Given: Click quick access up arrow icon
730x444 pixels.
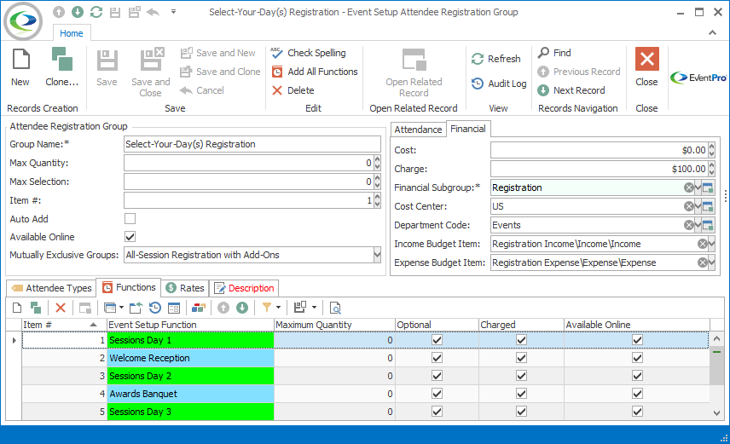Looking at the screenshot, I should click(59, 12).
